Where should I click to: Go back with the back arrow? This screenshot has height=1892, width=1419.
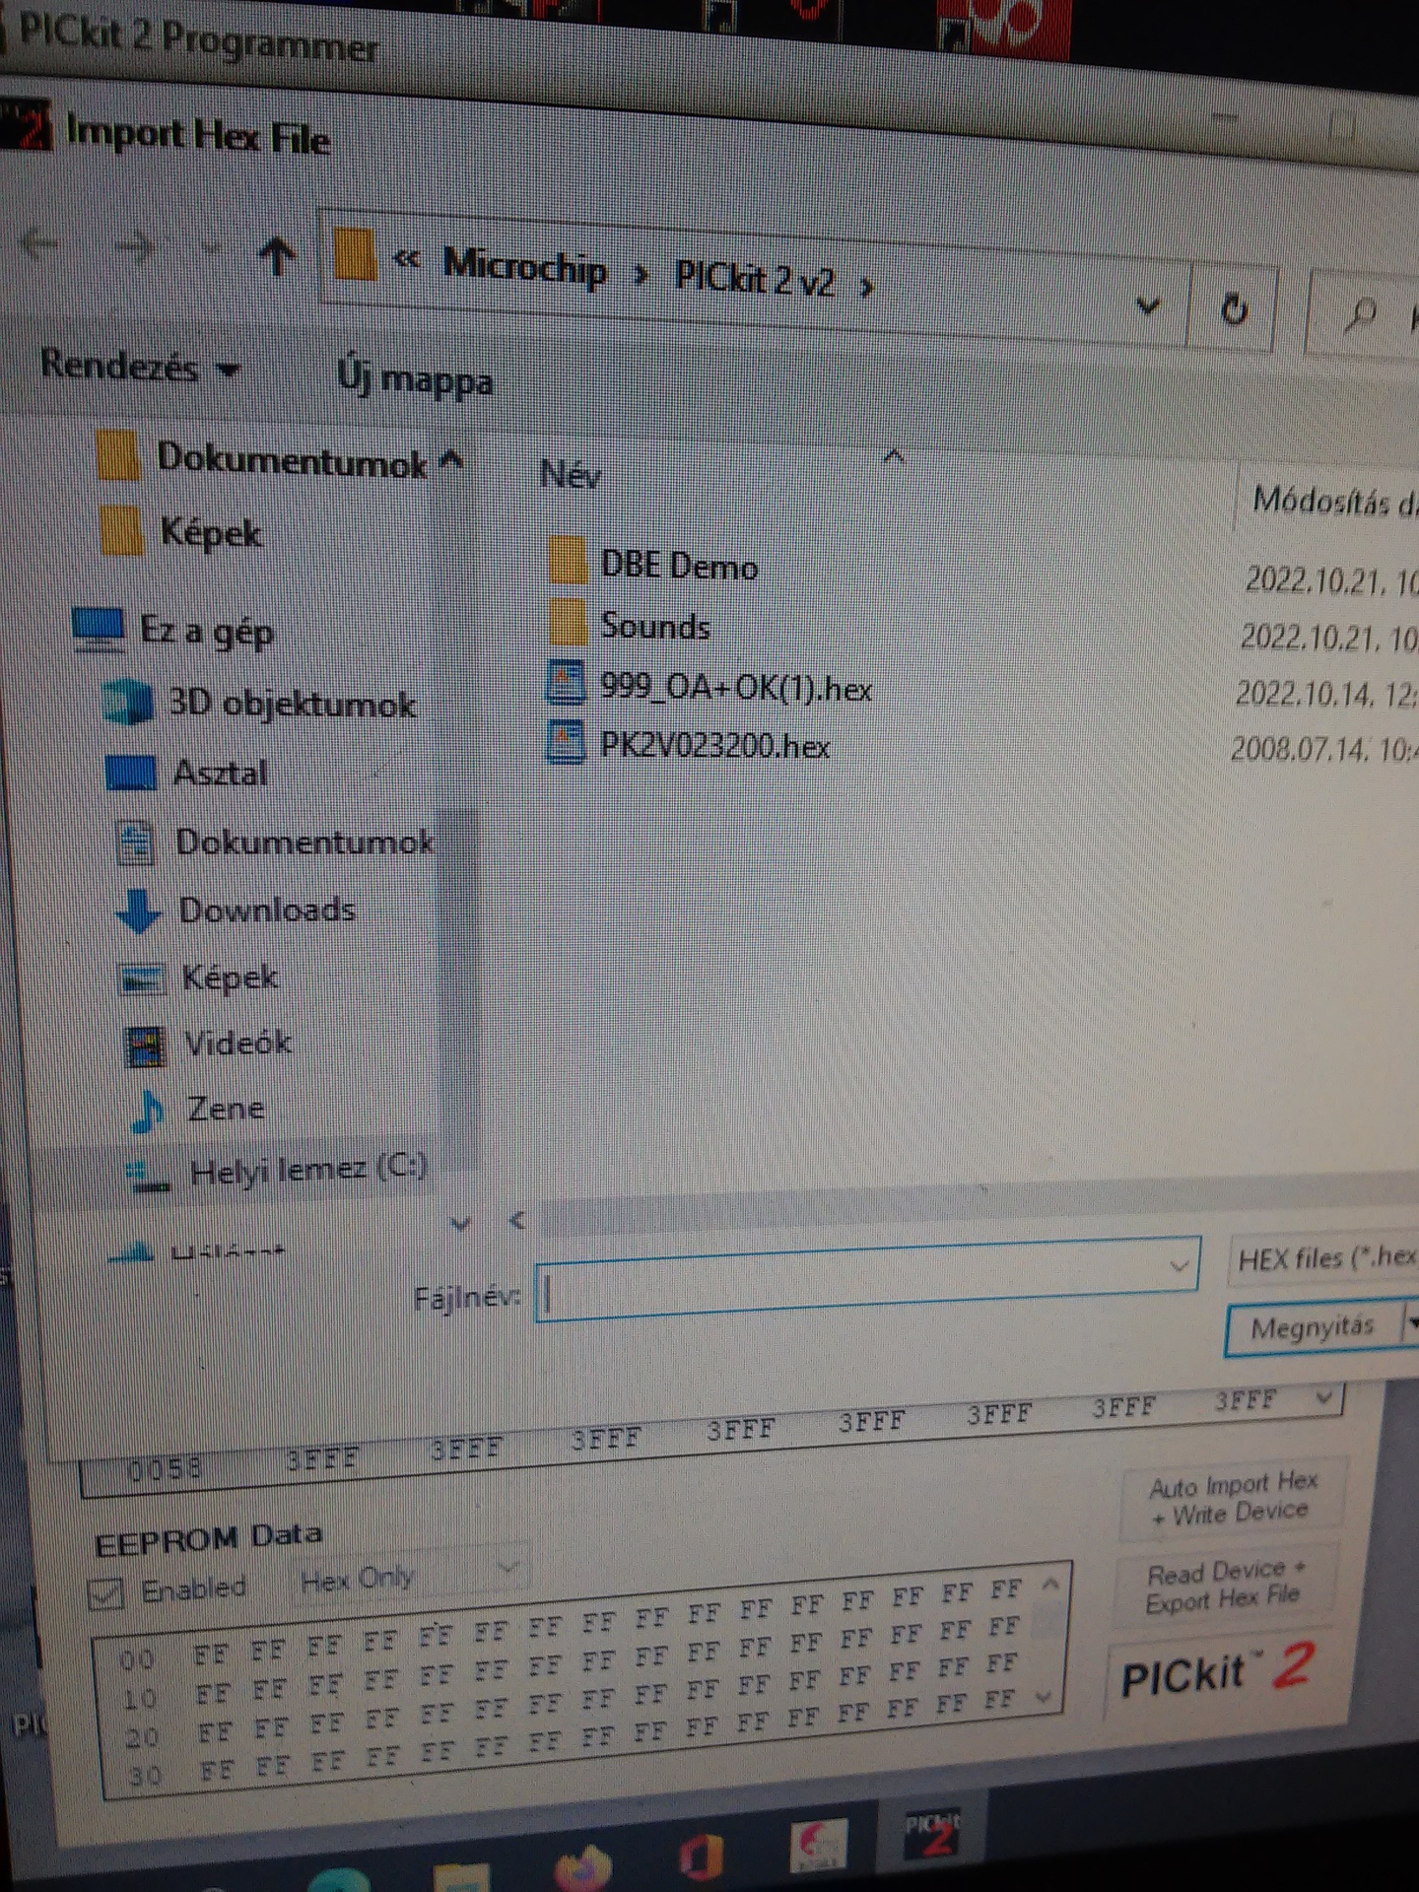[x=39, y=242]
